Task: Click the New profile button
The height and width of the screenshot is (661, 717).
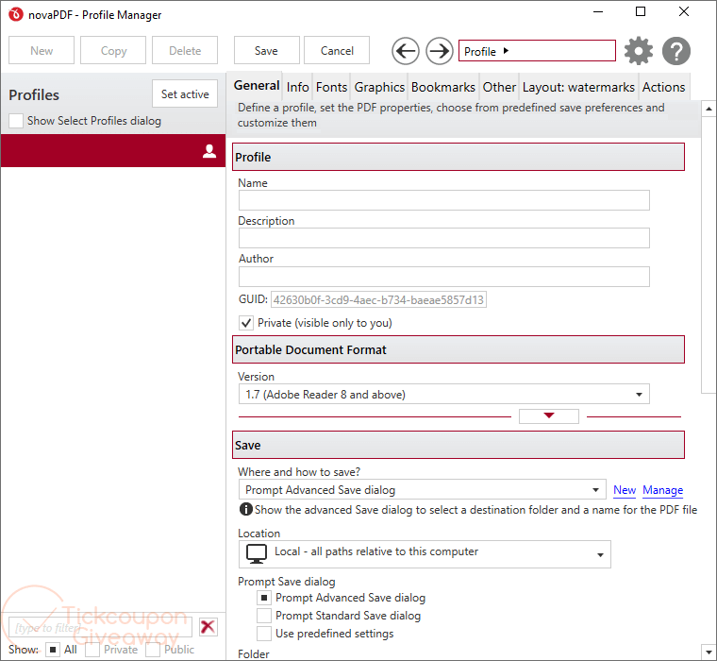Action: point(42,50)
